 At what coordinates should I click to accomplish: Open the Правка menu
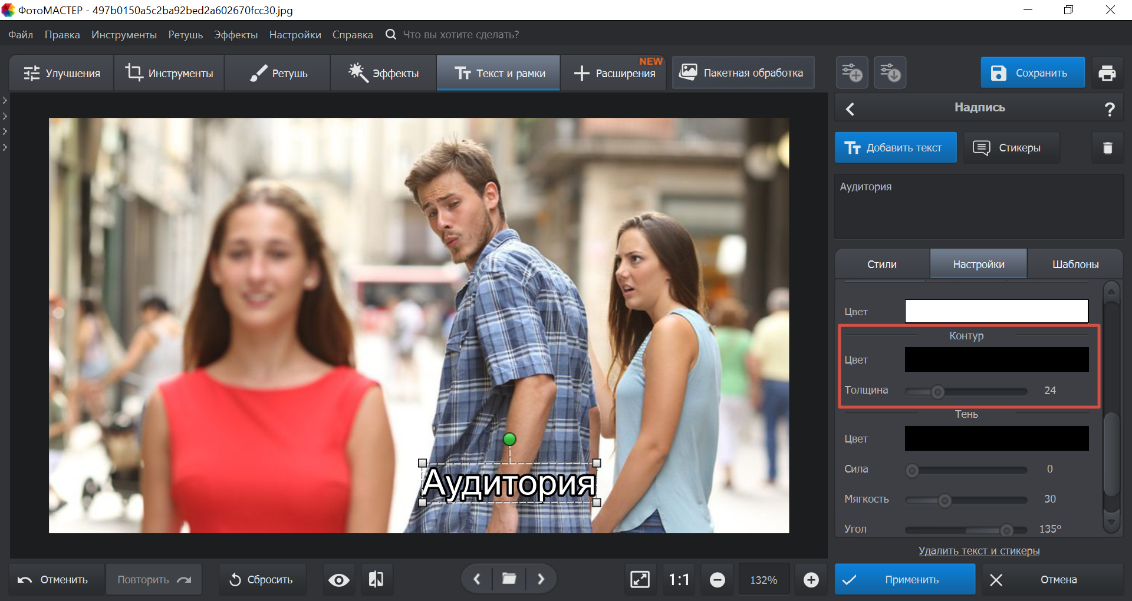click(62, 35)
